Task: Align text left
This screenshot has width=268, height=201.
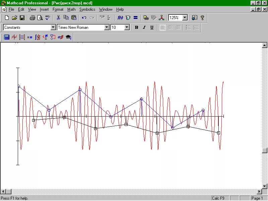Action: tap(162, 27)
